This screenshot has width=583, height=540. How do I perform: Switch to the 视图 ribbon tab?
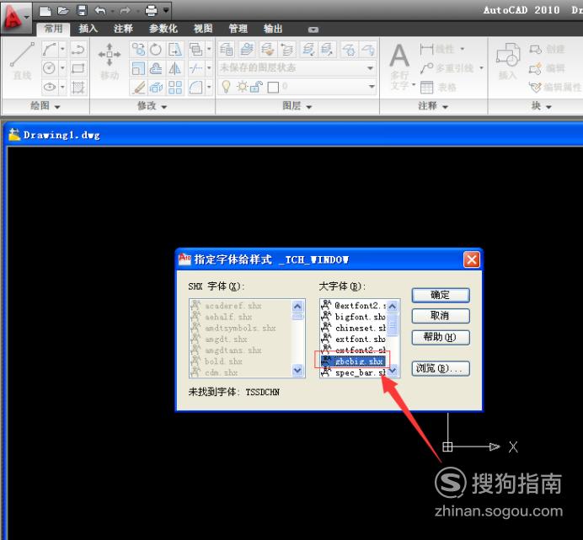[203, 29]
